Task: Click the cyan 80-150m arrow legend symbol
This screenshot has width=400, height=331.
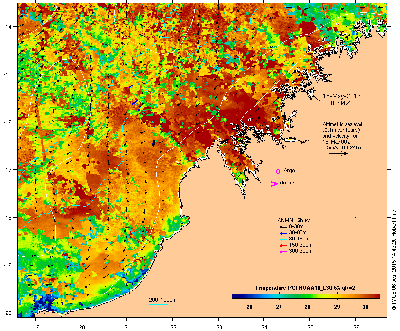Action: pos(283,239)
